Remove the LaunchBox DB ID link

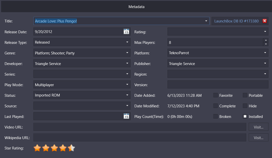(x=265, y=21)
